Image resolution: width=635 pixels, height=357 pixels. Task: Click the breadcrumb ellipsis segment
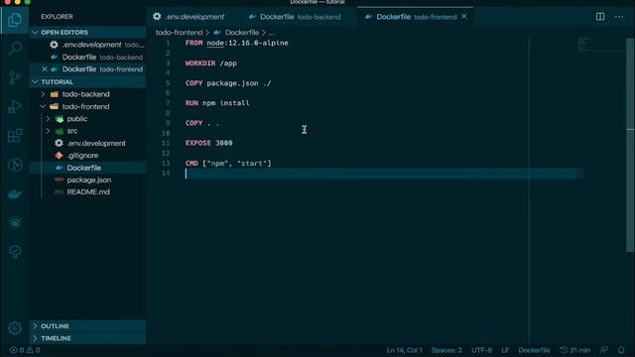click(271, 33)
